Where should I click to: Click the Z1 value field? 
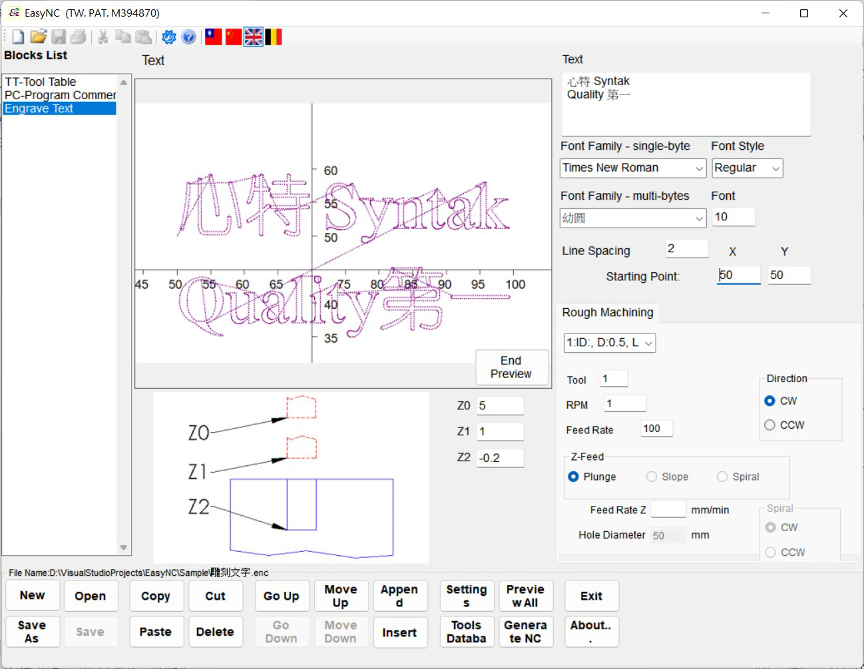(501, 431)
